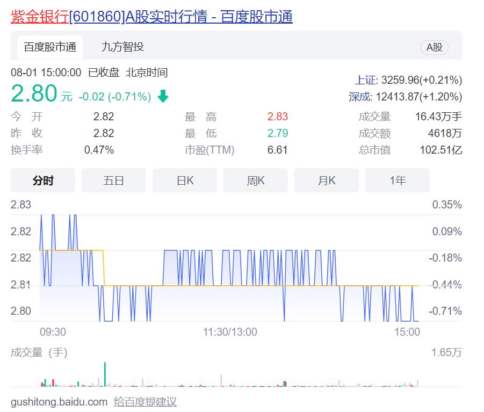Show the 月K candlestick chart

tap(327, 180)
